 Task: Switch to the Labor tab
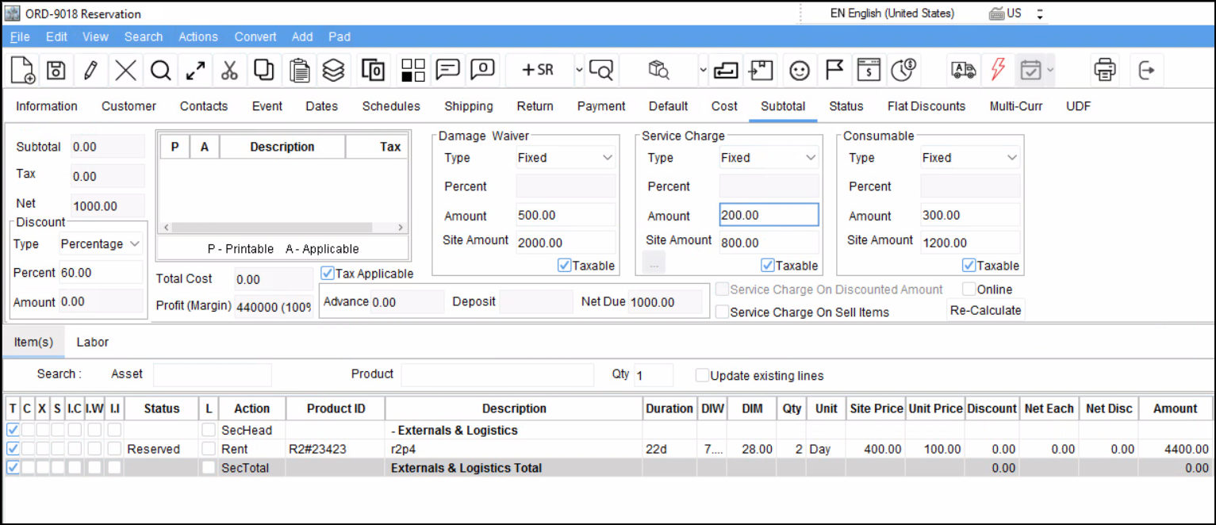coord(93,343)
